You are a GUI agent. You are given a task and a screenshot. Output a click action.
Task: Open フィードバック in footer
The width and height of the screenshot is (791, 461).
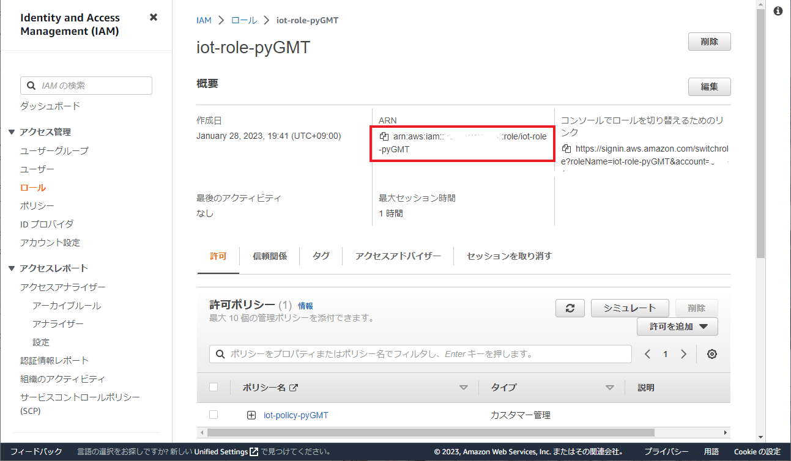coord(36,452)
